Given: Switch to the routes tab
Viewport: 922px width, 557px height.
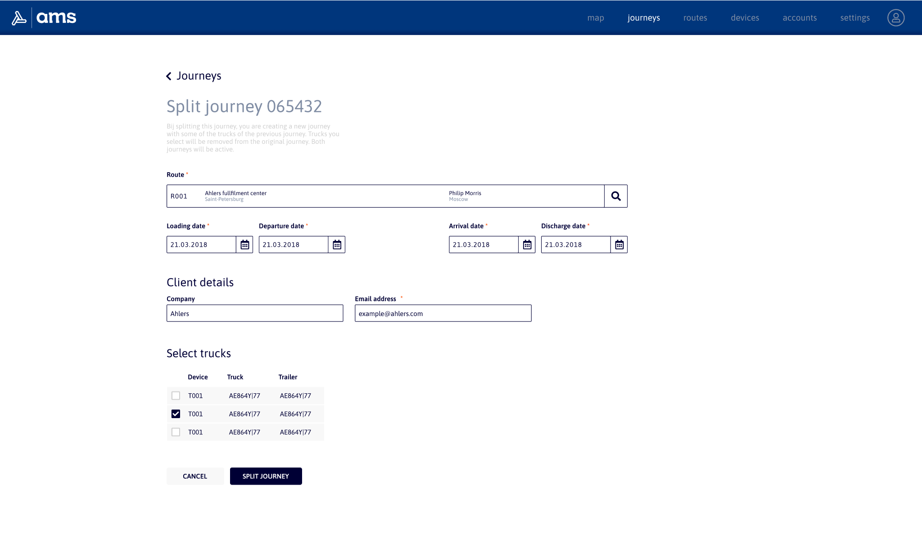Looking at the screenshot, I should (695, 18).
